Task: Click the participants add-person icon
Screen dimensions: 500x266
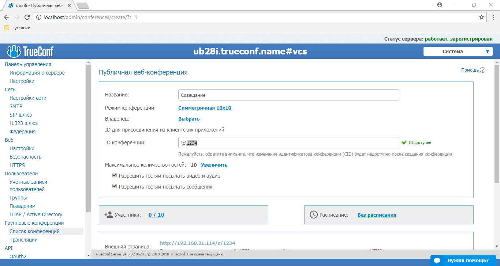Action: (x=108, y=214)
